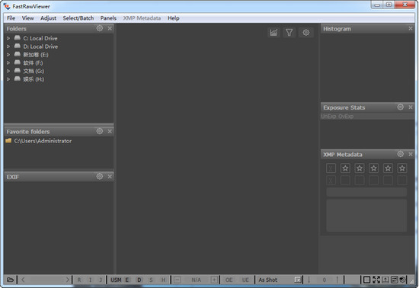The height and width of the screenshot is (288, 419).
Task: Toggle the UE underexposure indicator
Action: point(245,280)
